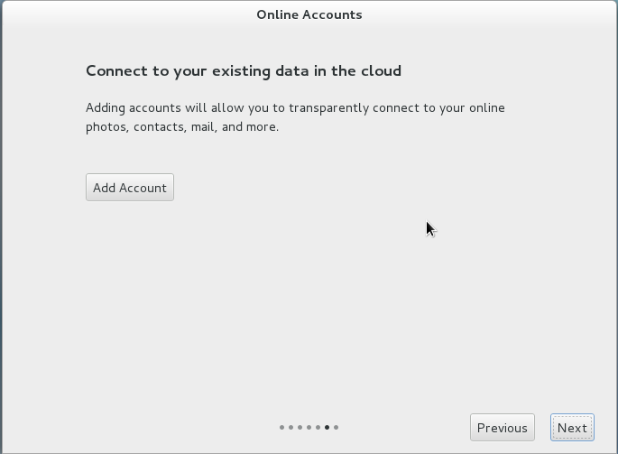The image size is (618, 454).
Task: Select the third page indicator dot
Action: [x=300, y=427]
